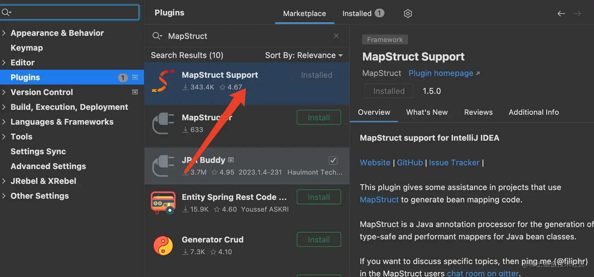Select the JPA Buddy plugin title
The image size is (594, 277).
pyautogui.click(x=203, y=160)
